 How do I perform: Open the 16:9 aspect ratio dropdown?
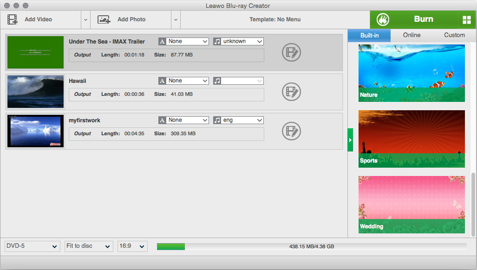click(132, 246)
